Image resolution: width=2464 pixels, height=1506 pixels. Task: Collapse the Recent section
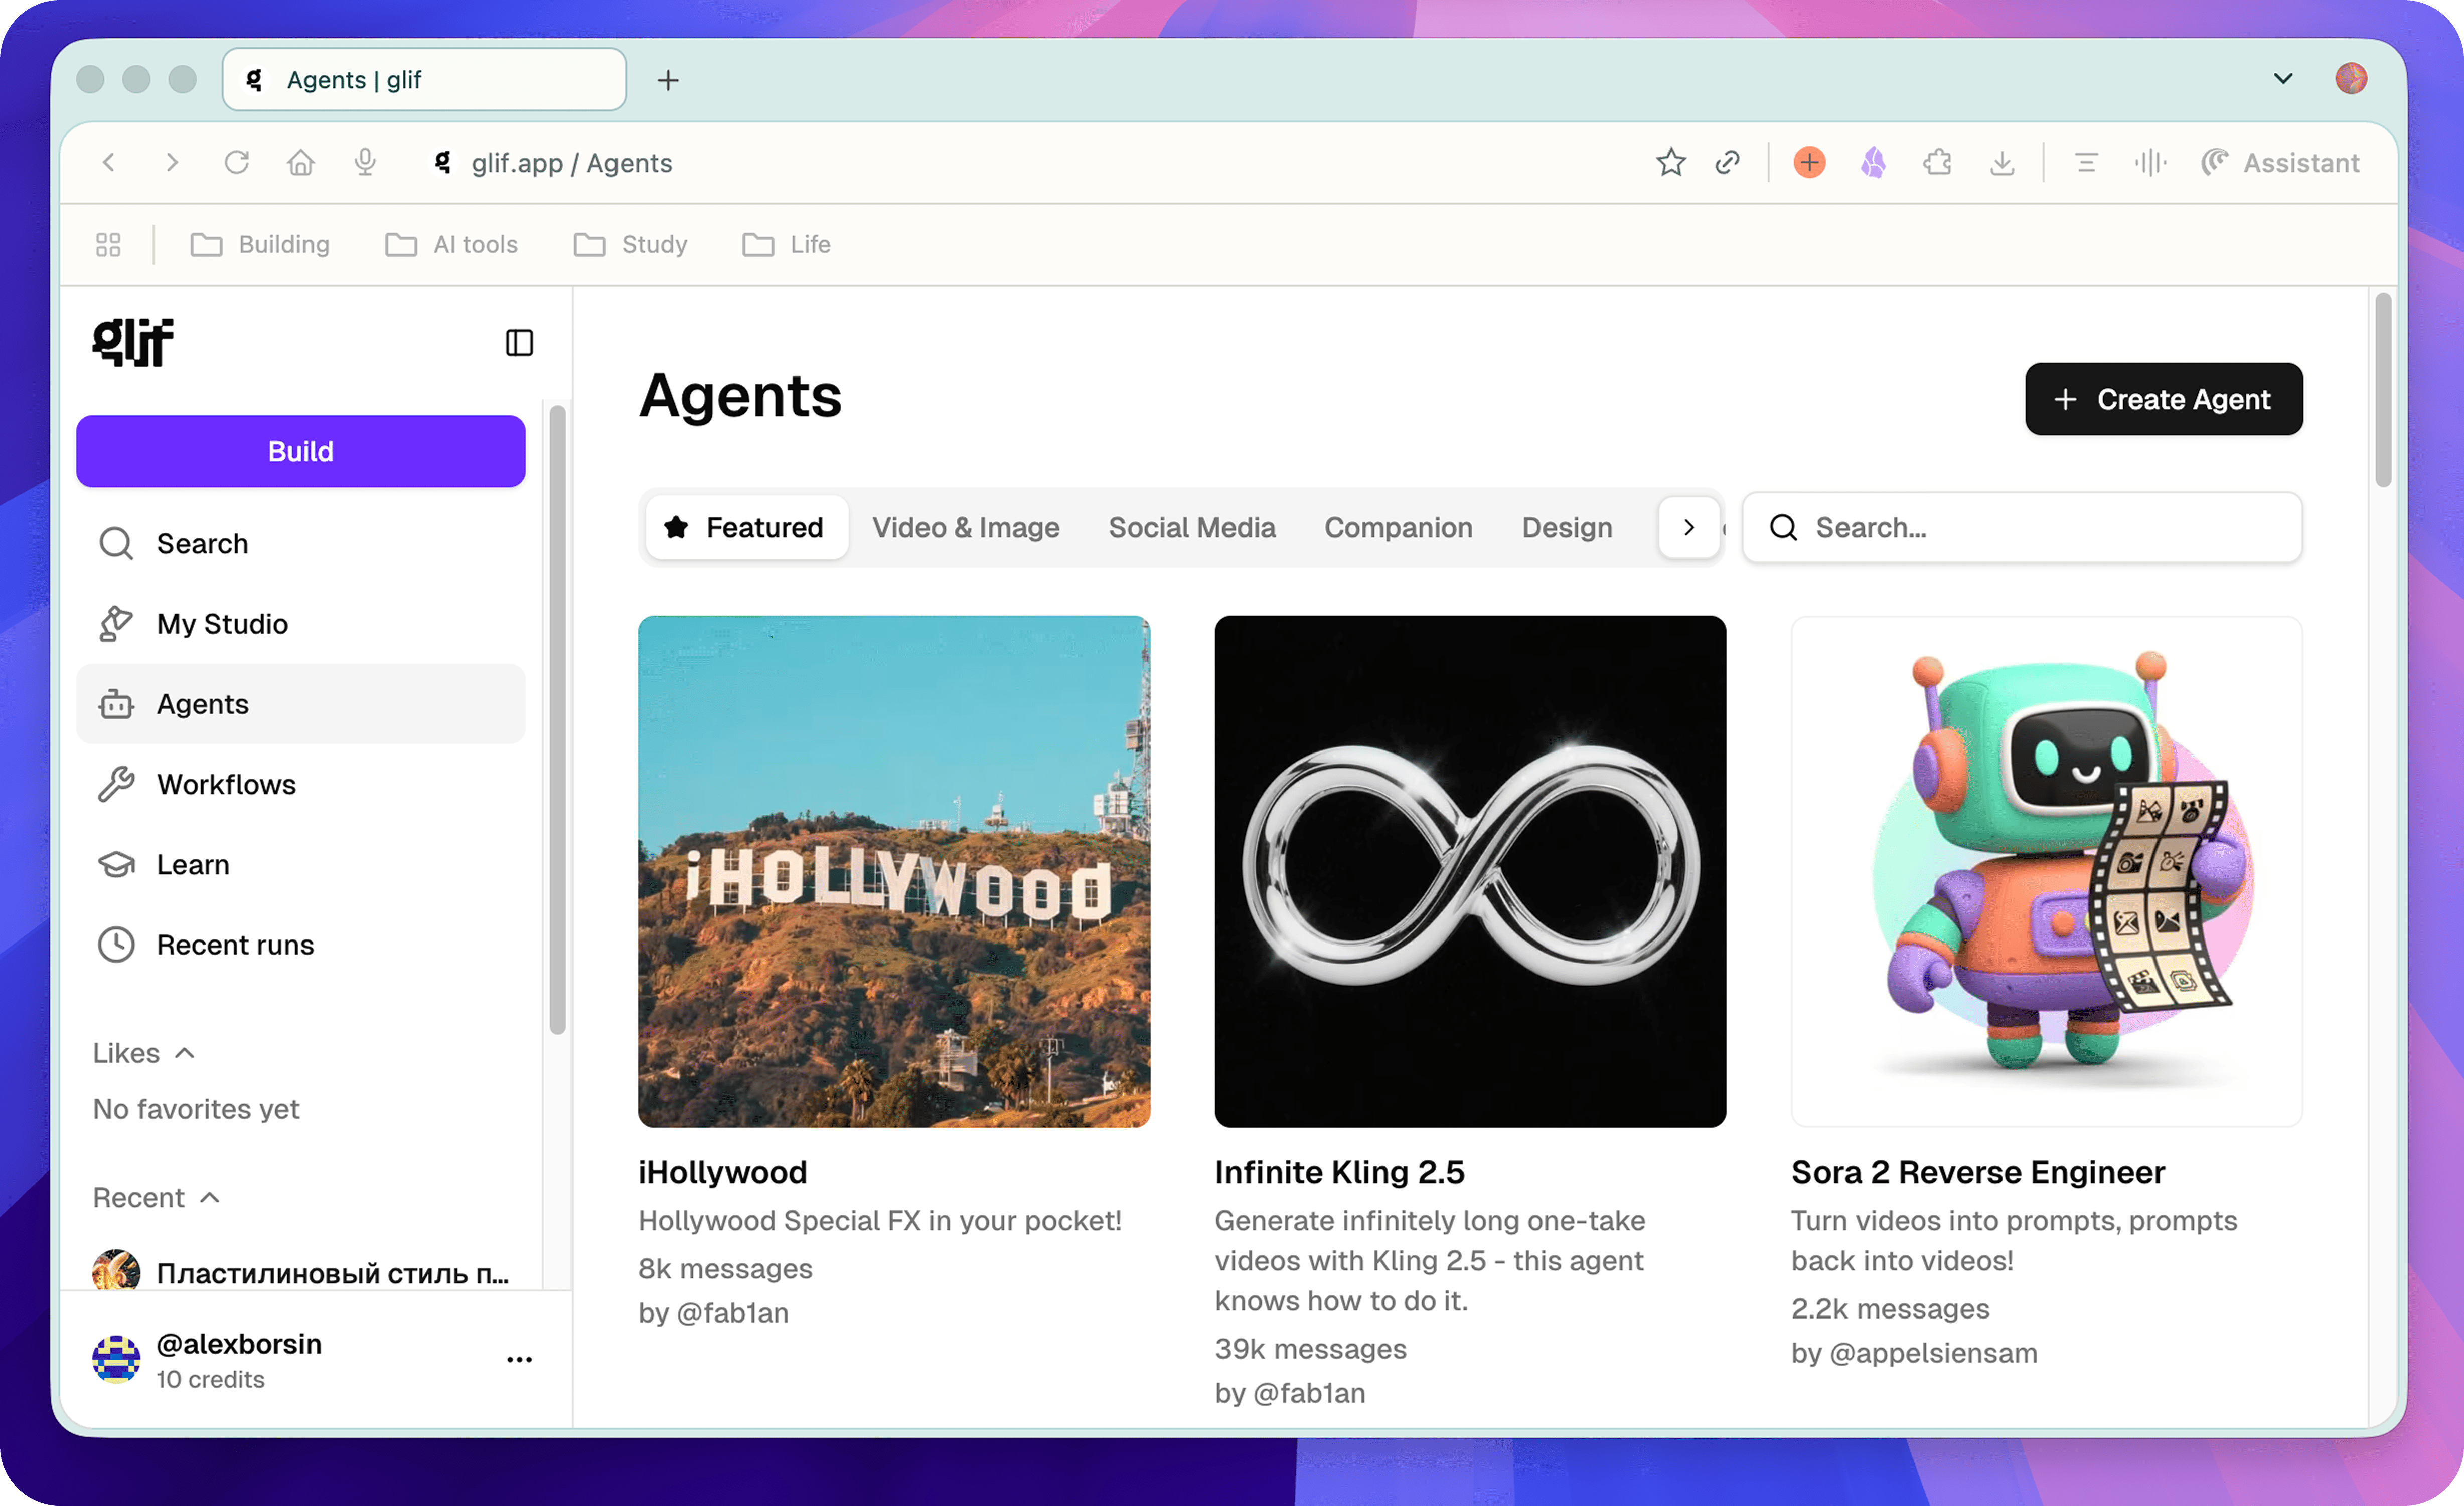(x=210, y=1196)
